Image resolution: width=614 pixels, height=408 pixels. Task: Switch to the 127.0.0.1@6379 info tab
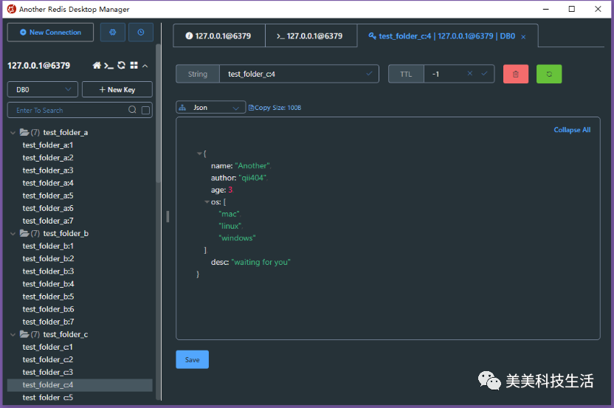(x=219, y=36)
